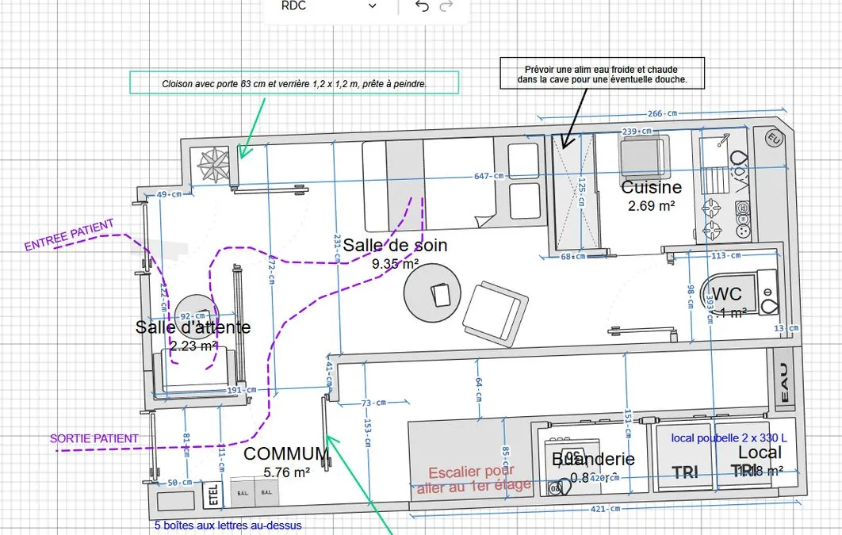
Task: Select the Salle de soin room label
Action: point(395,245)
